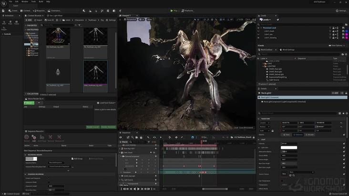
Task: Select the Maps folder in content tree
Action: tap(32, 51)
